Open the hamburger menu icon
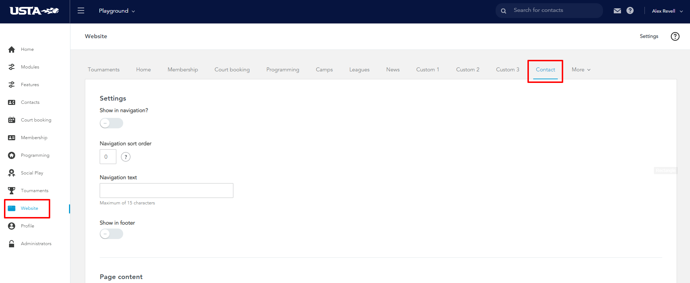Image resolution: width=690 pixels, height=283 pixels. point(81,11)
